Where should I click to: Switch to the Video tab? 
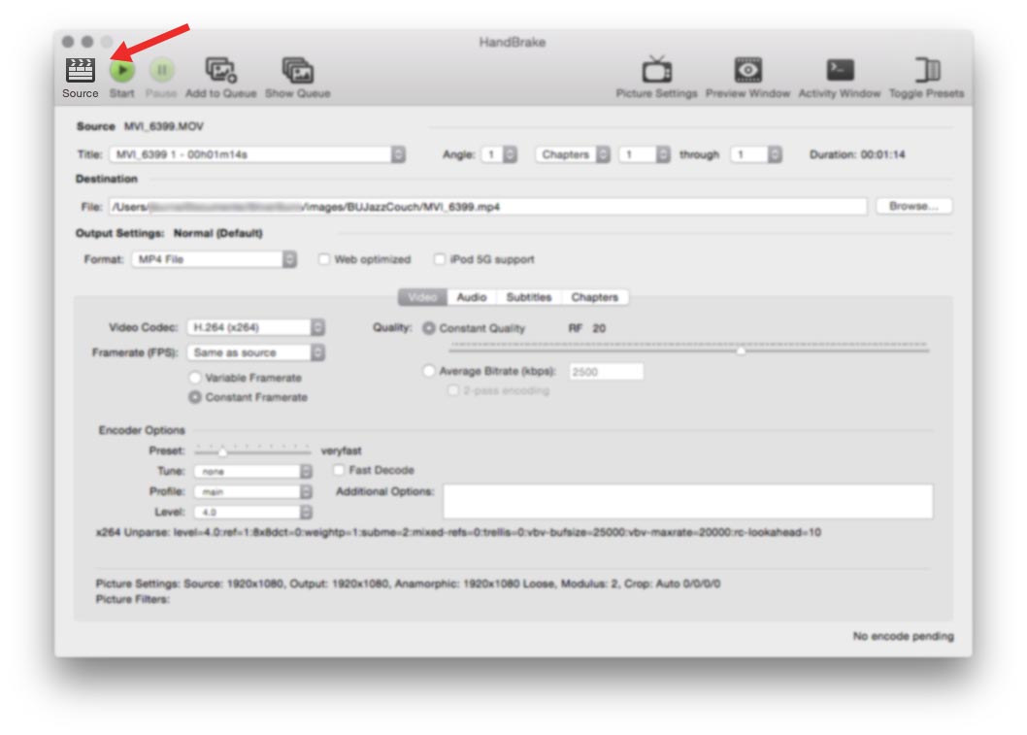[422, 297]
